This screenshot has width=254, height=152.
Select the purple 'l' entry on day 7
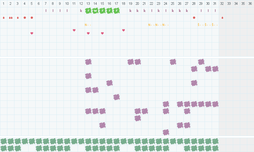(x=46, y=11)
